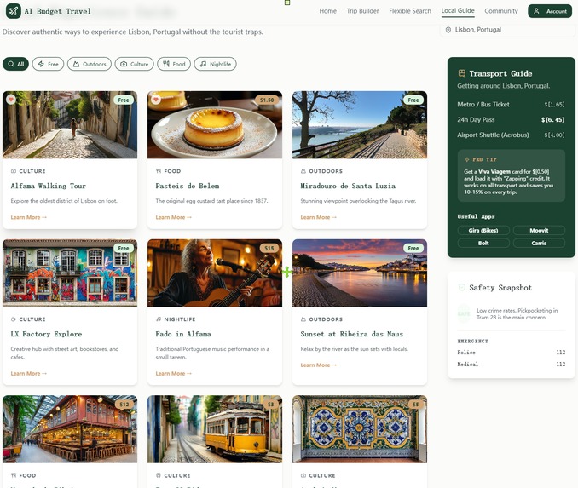Click the custard tart photo thumbnail
The height and width of the screenshot is (488, 578).
(215, 125)
